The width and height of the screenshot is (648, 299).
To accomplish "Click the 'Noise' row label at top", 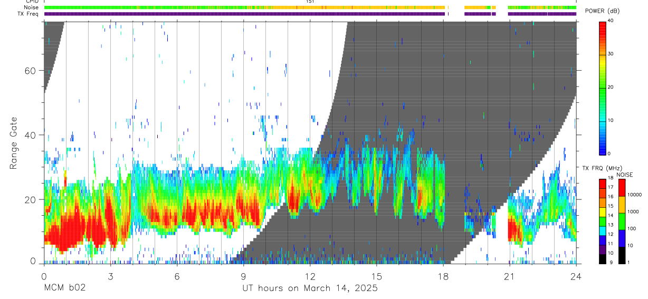I will (32, 7).
